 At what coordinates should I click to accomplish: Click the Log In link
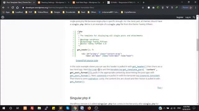[x=188, y=17]
